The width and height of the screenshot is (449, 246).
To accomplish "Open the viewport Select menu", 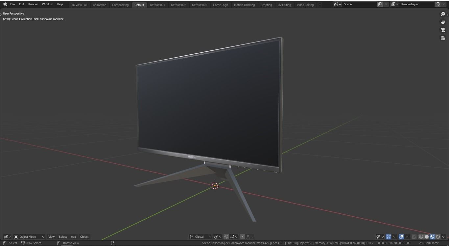I will pos(63,237).
